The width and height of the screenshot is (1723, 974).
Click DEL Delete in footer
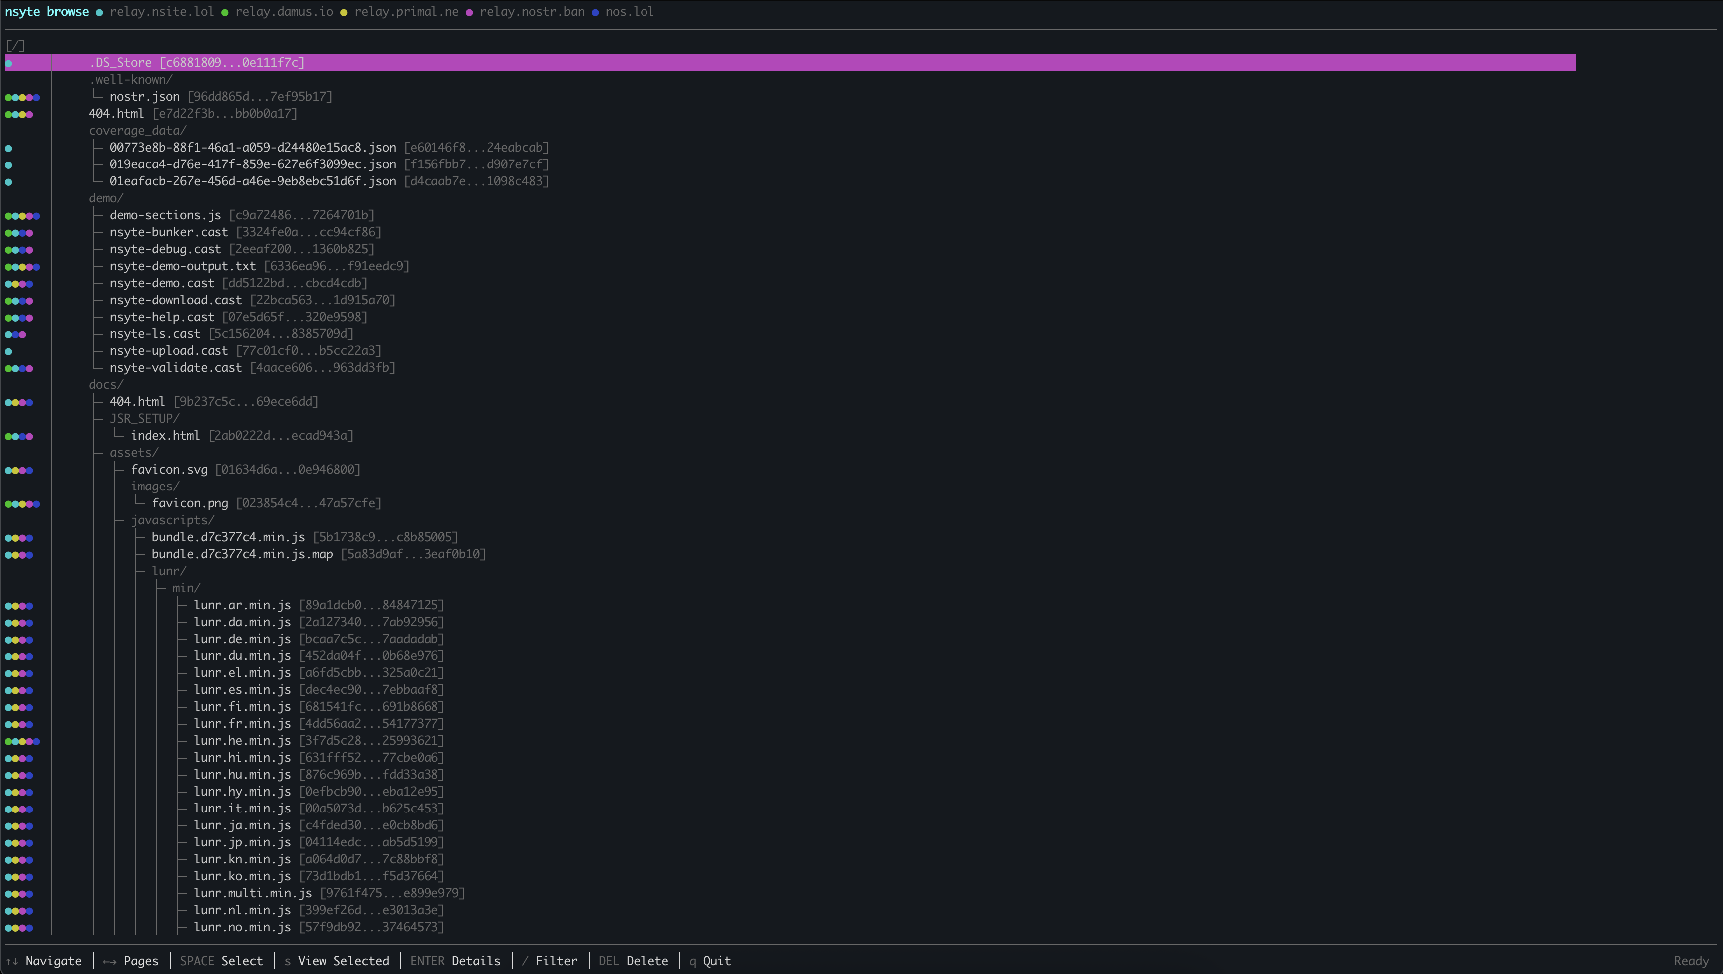633,962
